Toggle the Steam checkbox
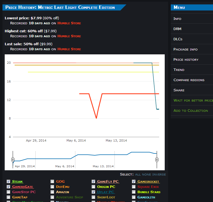213x202 pixels. click(9, 182)
